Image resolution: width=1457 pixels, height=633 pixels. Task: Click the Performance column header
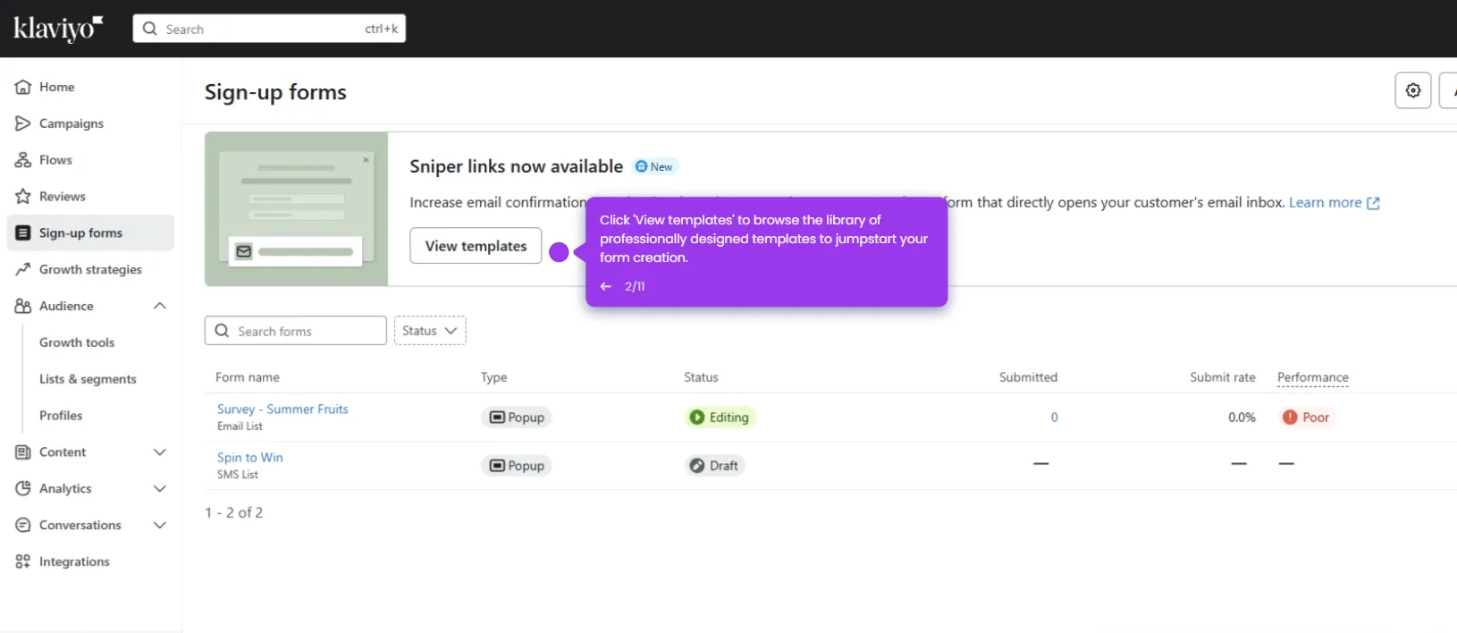point(1312,377)
